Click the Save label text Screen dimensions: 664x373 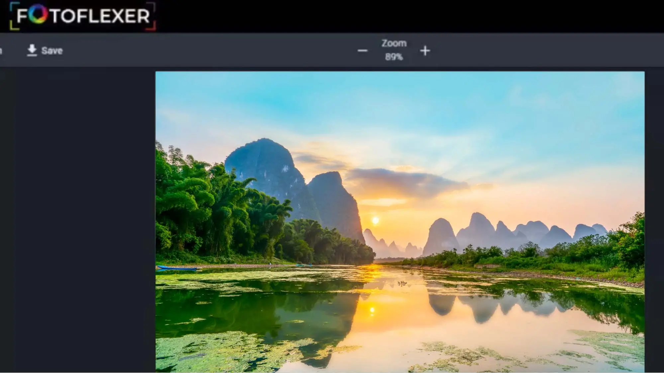52,51
